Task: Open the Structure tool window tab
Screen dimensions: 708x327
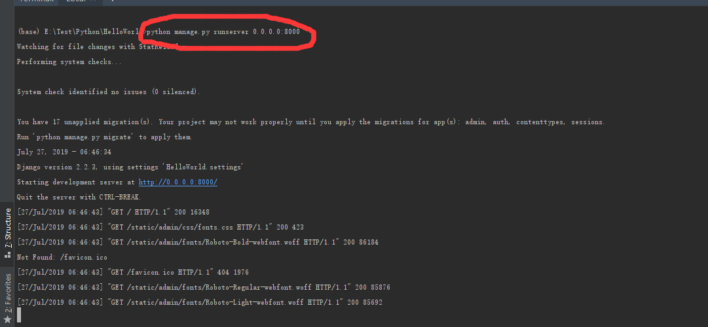Action: pyautogui.click(x=8, y=227)
